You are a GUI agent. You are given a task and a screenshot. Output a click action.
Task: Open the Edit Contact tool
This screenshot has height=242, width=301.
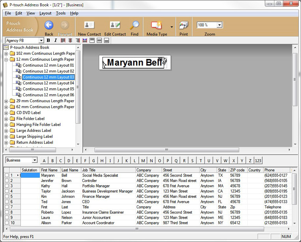(115, 26)
